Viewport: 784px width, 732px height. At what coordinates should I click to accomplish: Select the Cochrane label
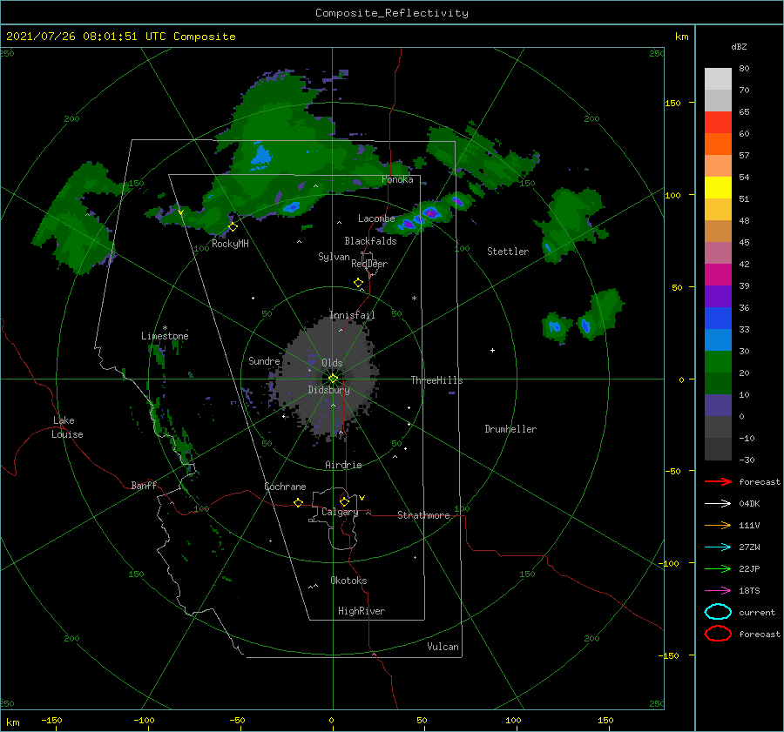pos(285,487)
